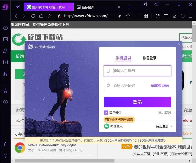The image size is (196, 163).
Task: Open the 我的世界手机全部版本 headline link
Action: click(x=163, y=147)
